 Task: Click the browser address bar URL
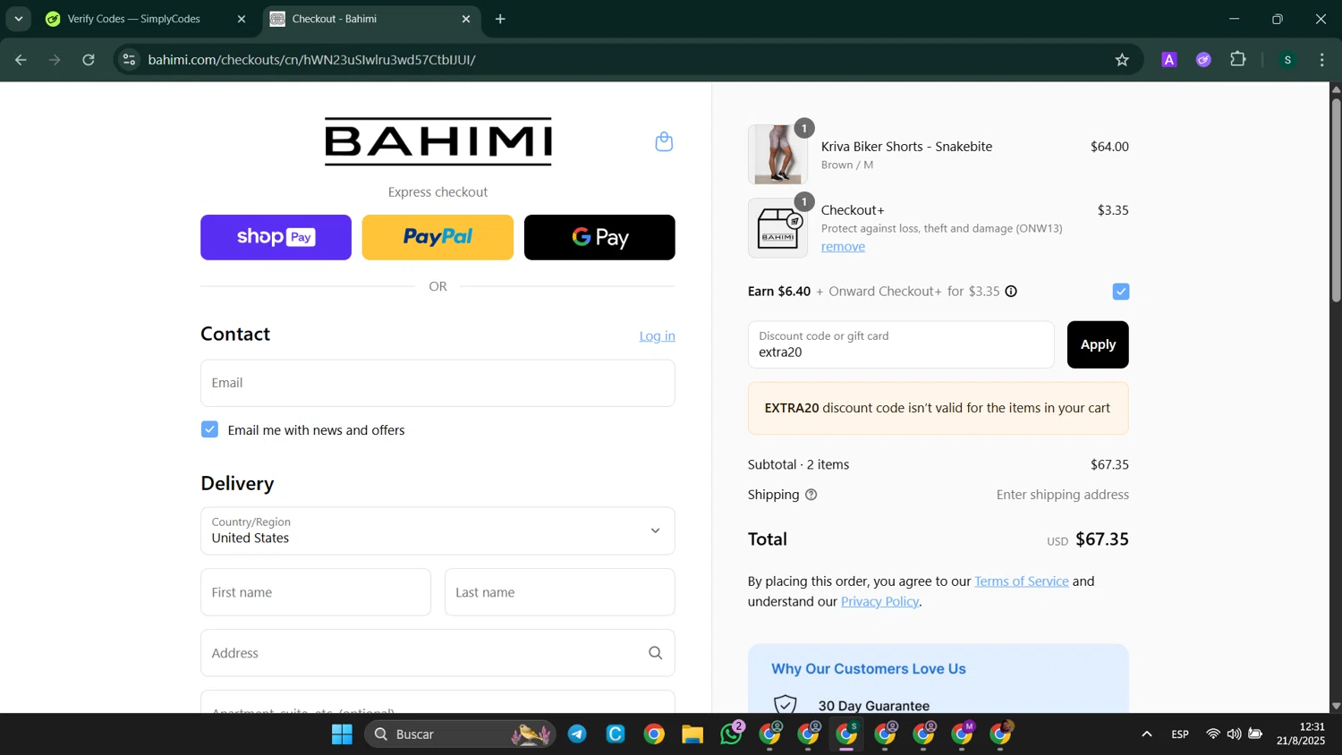tap(311, 60)
